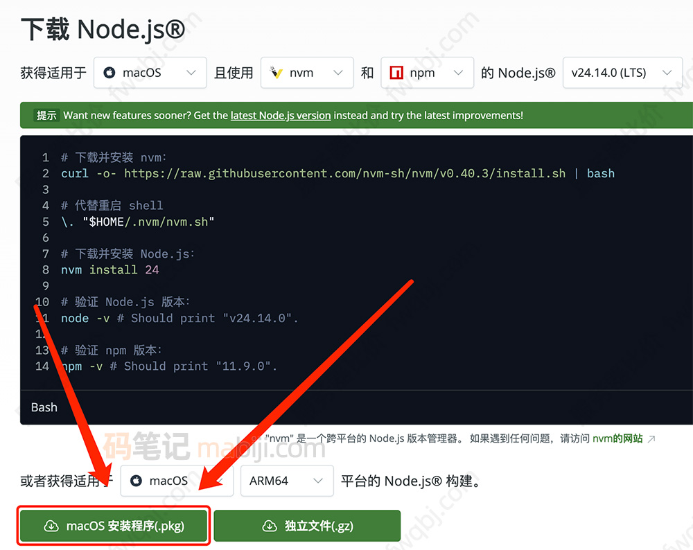Image resolution: width=693 pixels, height=550 pixels.
Task: Click the Apple icon in the platform selector below
Action: [x=136, y=481]
